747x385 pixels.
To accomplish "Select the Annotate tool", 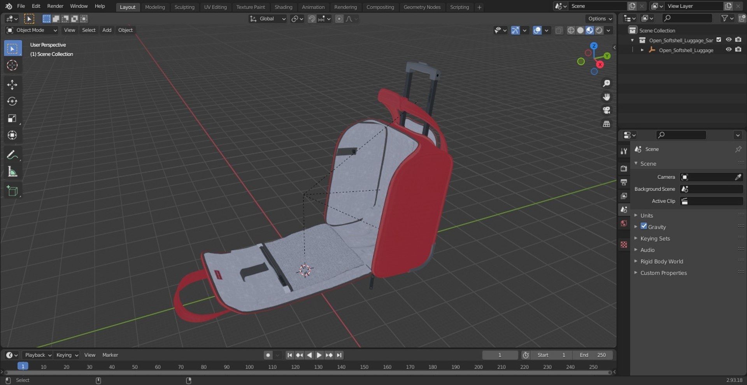I will pyautogui.click(x=12, y=155).
